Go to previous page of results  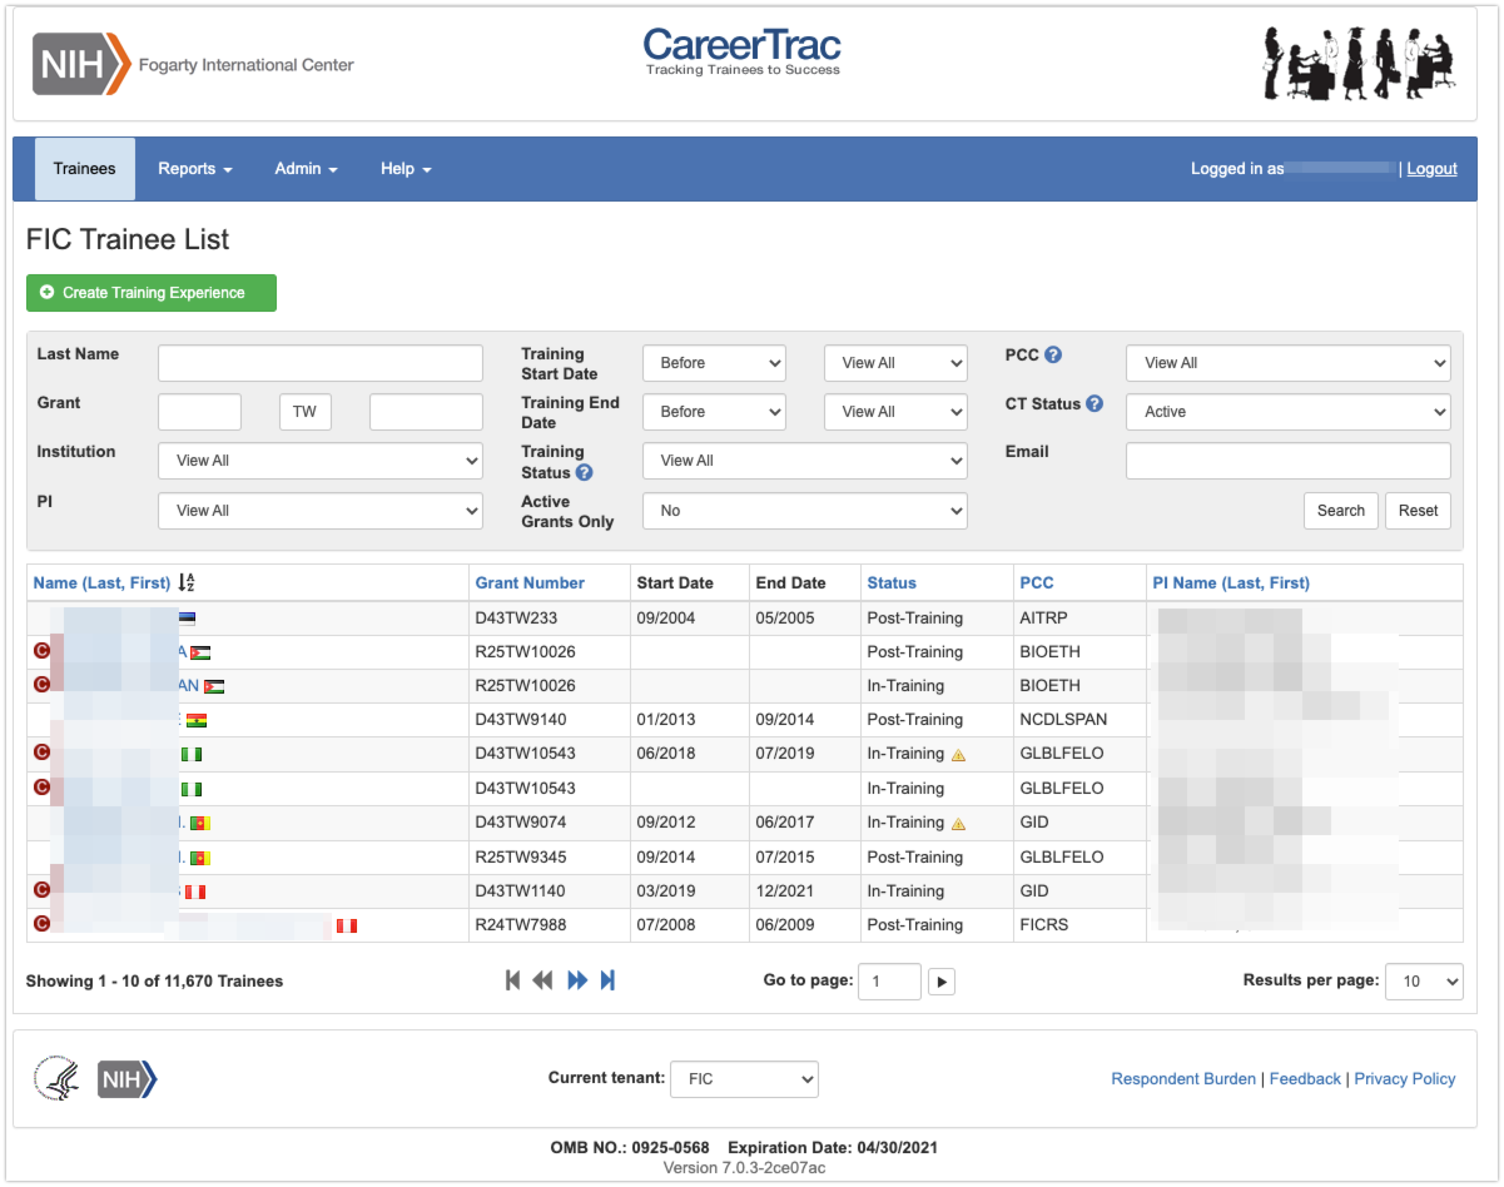[543, 980]
